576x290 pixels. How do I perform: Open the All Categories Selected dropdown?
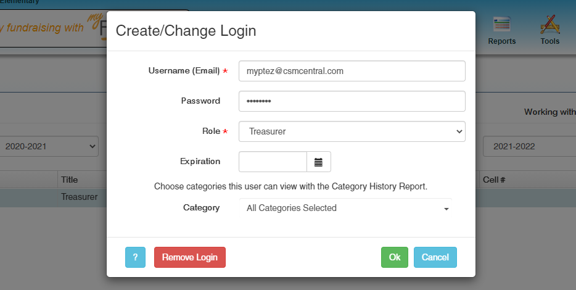[345, 209]
